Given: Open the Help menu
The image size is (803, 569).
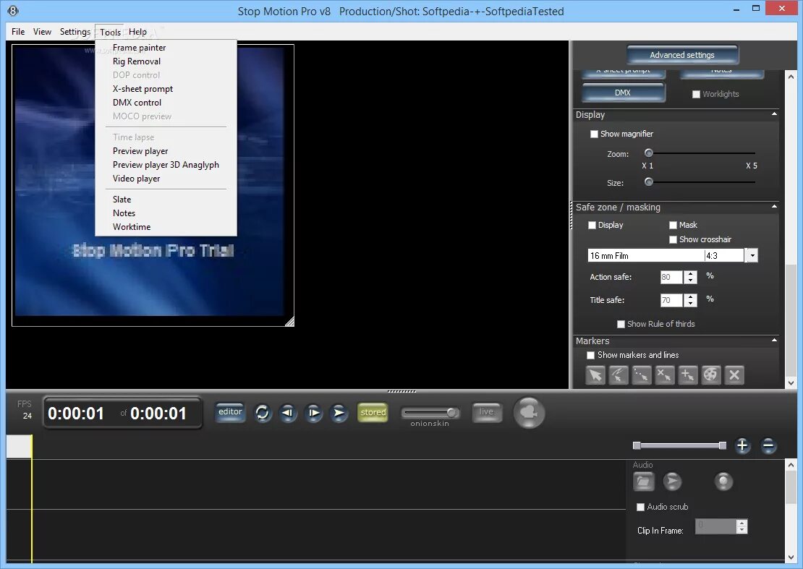Looking at the screenshot, I should click(137, 32).
